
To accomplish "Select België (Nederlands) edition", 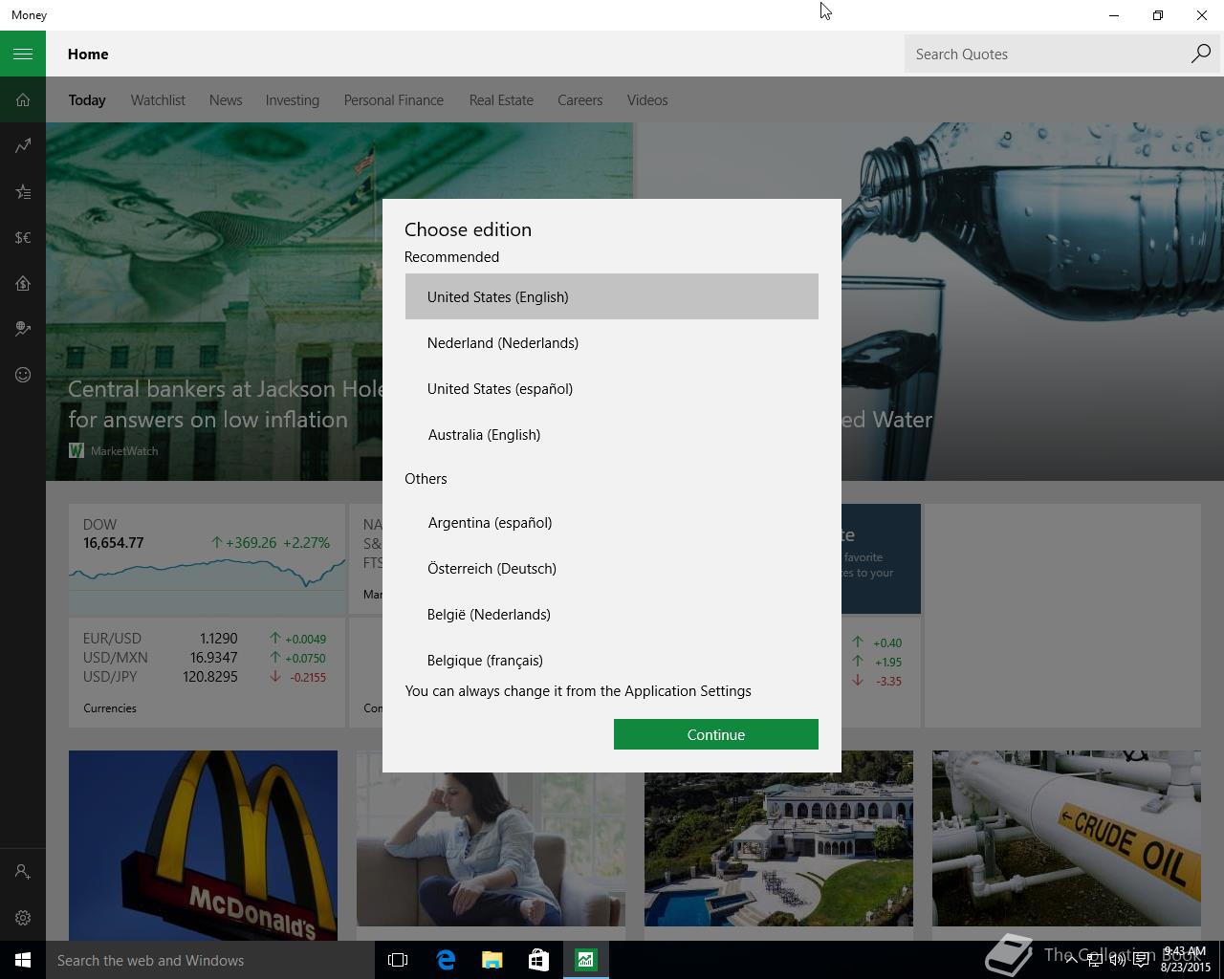I will (612, 614).
